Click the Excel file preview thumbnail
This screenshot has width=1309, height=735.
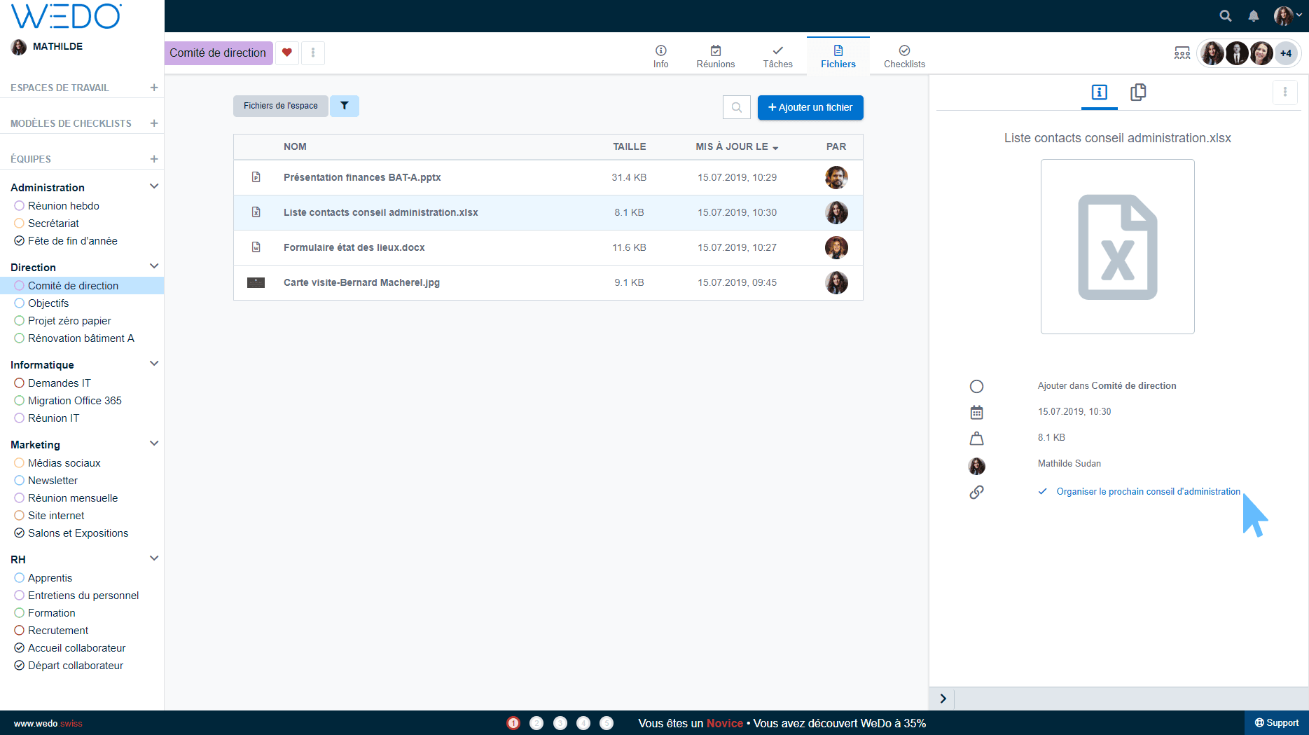(x=1117, y=247)
